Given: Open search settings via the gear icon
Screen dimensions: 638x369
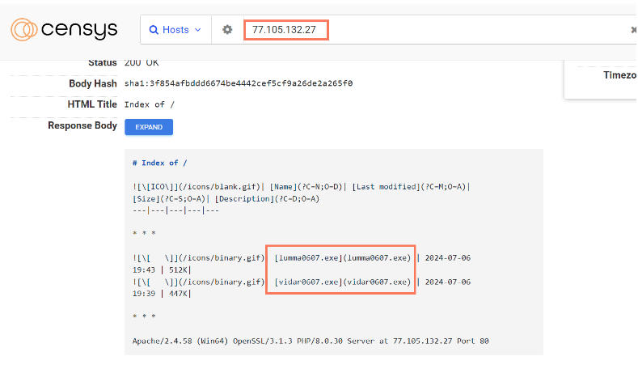Looking at the screenshot, I should (227, 30).
